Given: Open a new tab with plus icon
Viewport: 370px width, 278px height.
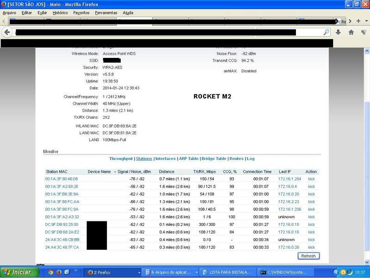Looking at the screenshot, I should point(358,21).
